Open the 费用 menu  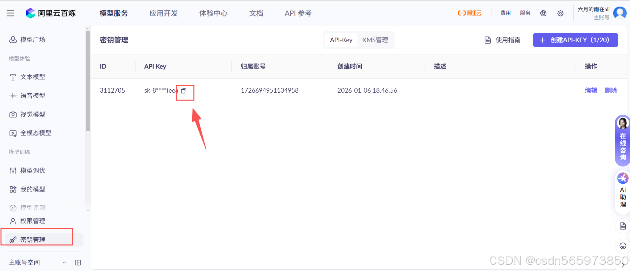point(505,13)
